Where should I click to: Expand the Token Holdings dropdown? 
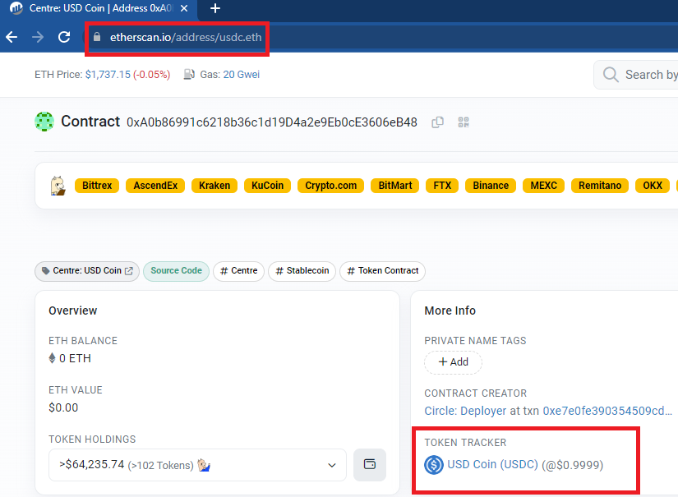pos(197,465)
